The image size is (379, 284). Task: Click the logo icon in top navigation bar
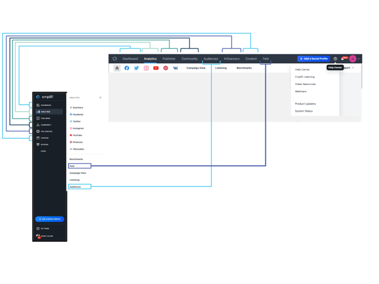[x=114, y=59]
